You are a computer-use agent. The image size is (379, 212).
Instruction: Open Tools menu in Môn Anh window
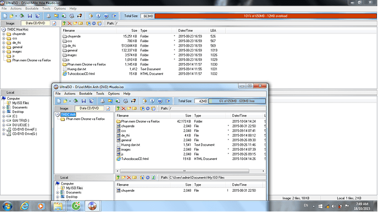click(100, 94)
